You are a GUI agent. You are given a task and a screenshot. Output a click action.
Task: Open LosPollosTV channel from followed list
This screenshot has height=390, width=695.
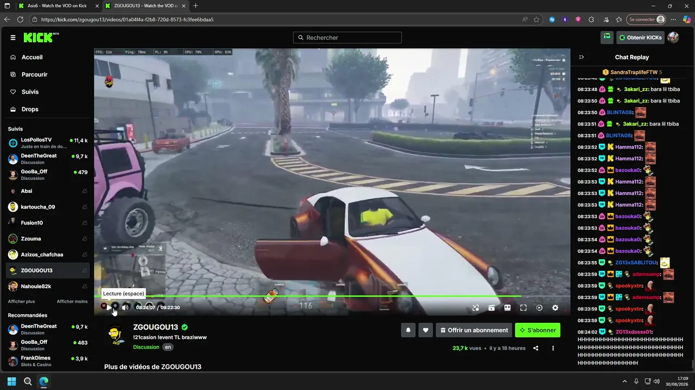[x=48, y=143]
